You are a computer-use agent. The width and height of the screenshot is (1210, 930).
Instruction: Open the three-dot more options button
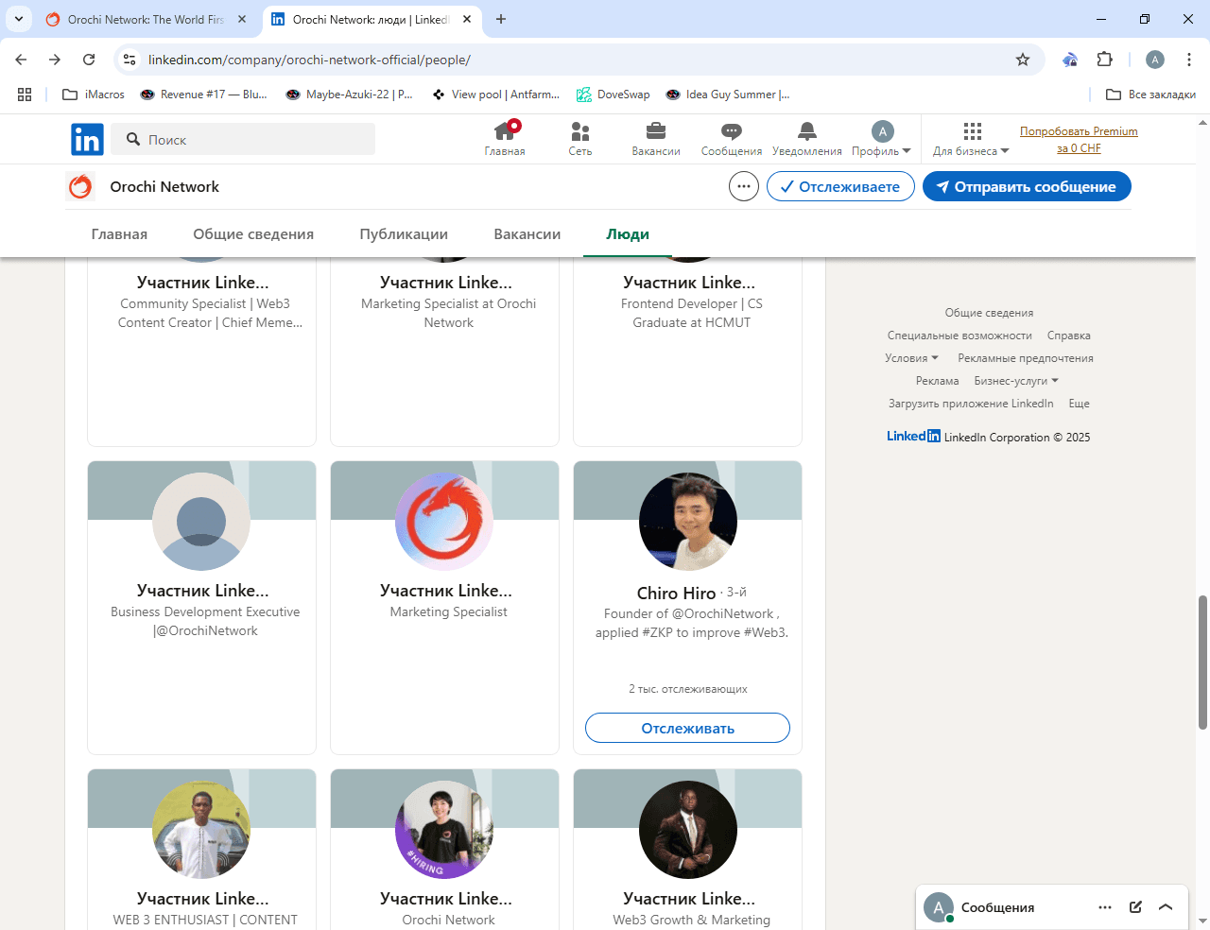coord(744,186)
